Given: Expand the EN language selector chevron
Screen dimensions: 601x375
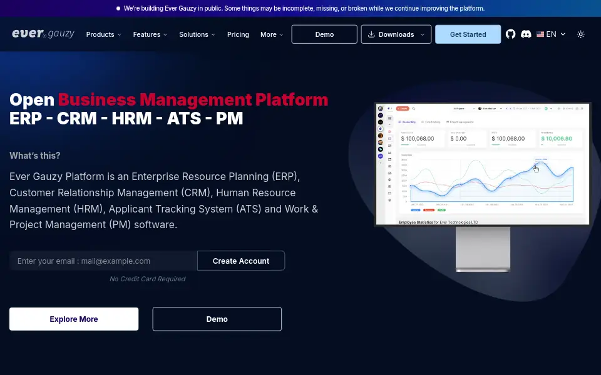Looking at the screenshot, I should pyautogui.click(x=563, y=34).
